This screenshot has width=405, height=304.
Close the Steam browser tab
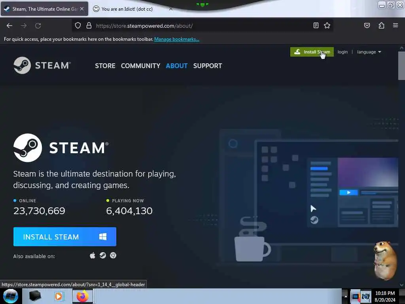pos(82,9)
